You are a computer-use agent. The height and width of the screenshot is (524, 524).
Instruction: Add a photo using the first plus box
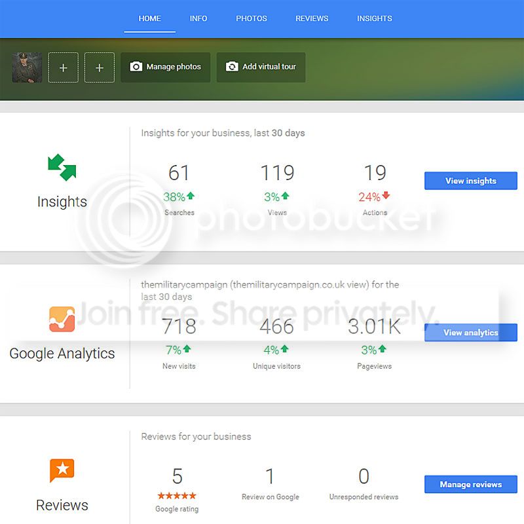point(63,67)
